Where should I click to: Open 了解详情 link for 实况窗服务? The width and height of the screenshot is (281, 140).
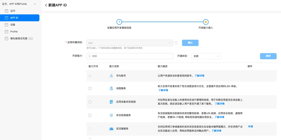[x=216, y=131]
